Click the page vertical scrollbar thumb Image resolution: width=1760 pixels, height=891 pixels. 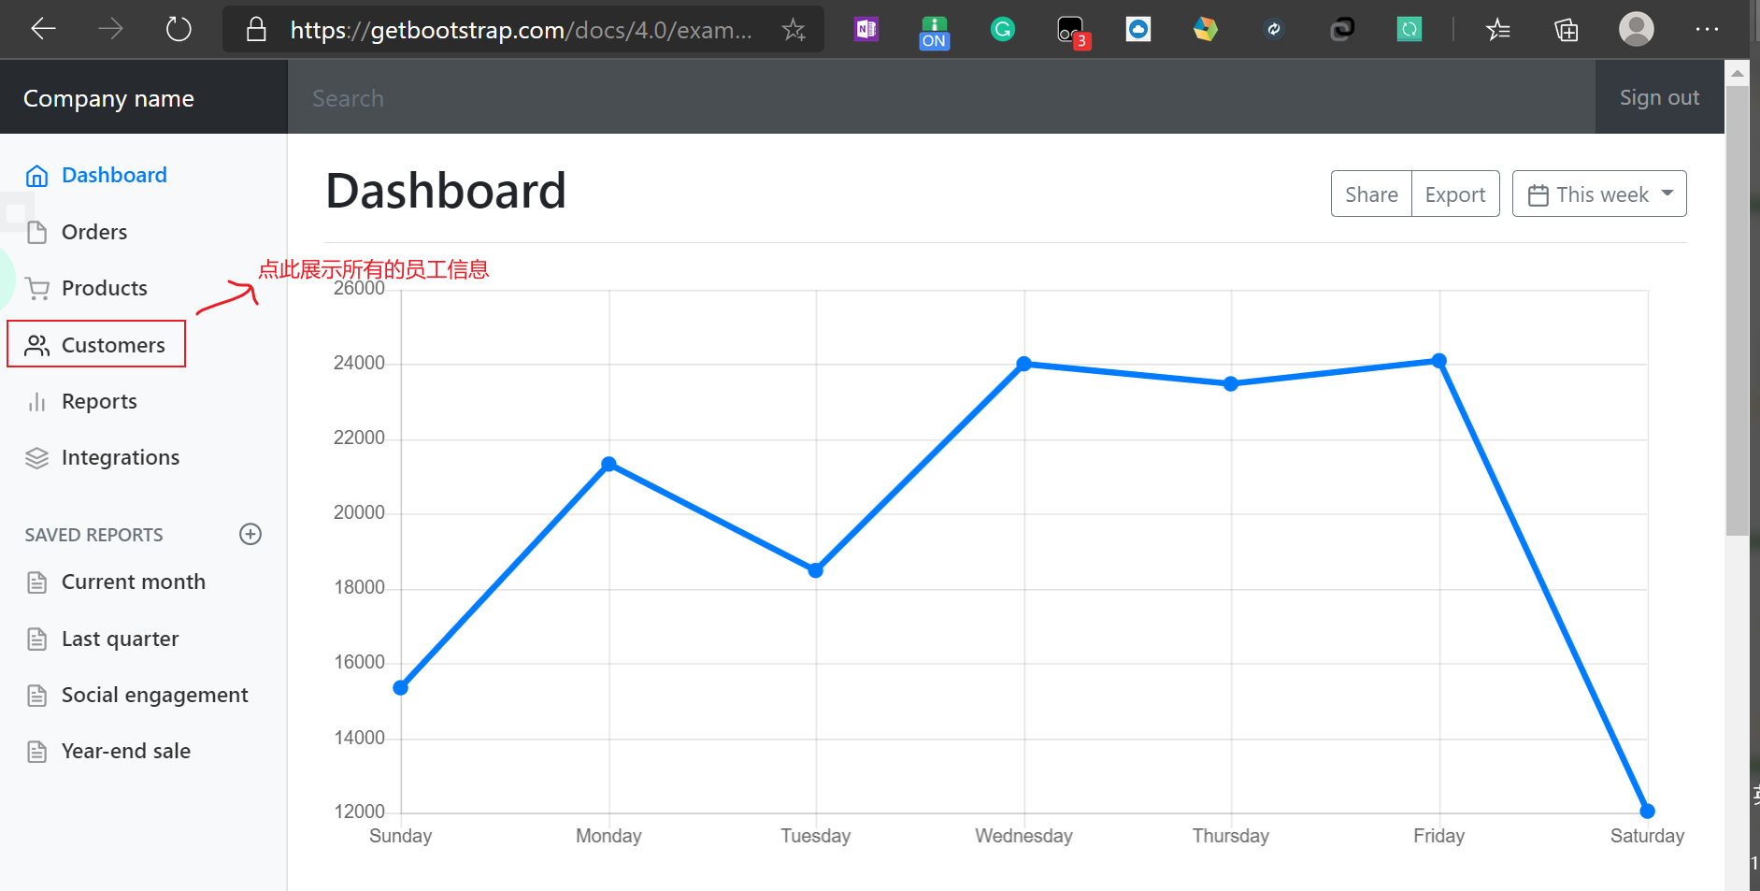(1738, 310)
